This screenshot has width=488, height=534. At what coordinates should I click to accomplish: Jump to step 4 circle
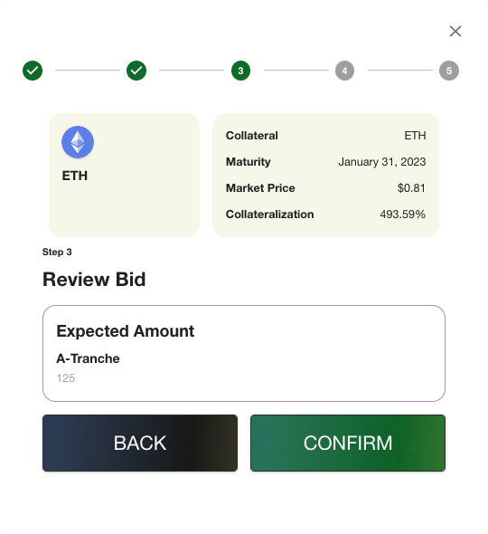click(344, 71)
